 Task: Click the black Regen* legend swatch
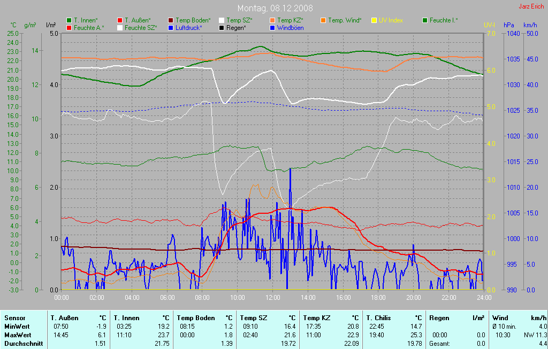pos(222,28)
